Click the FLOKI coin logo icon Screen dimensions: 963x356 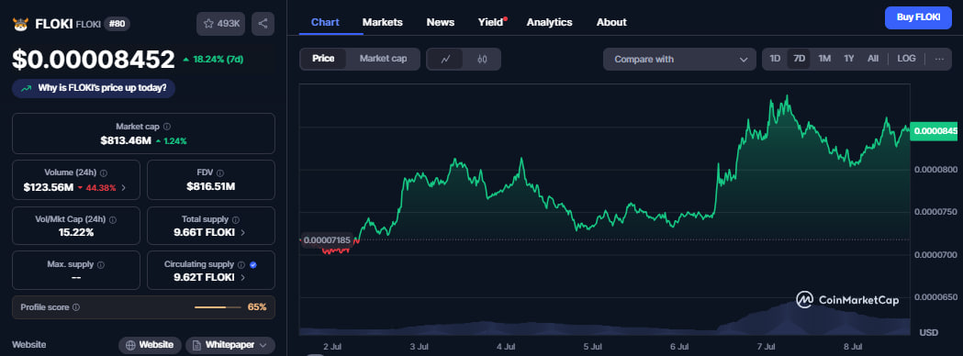tap(21, 24)
